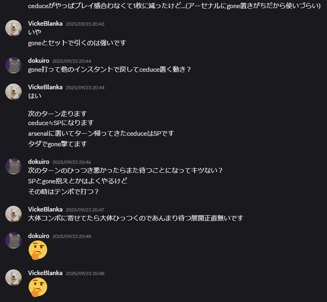327x302 pixels.
Task: Click the message 'タダでgone撃てます'
Action: tap(57, 144)
